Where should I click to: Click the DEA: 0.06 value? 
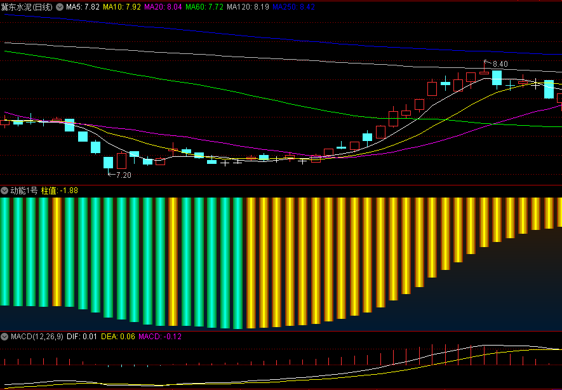tap(118, 337)
